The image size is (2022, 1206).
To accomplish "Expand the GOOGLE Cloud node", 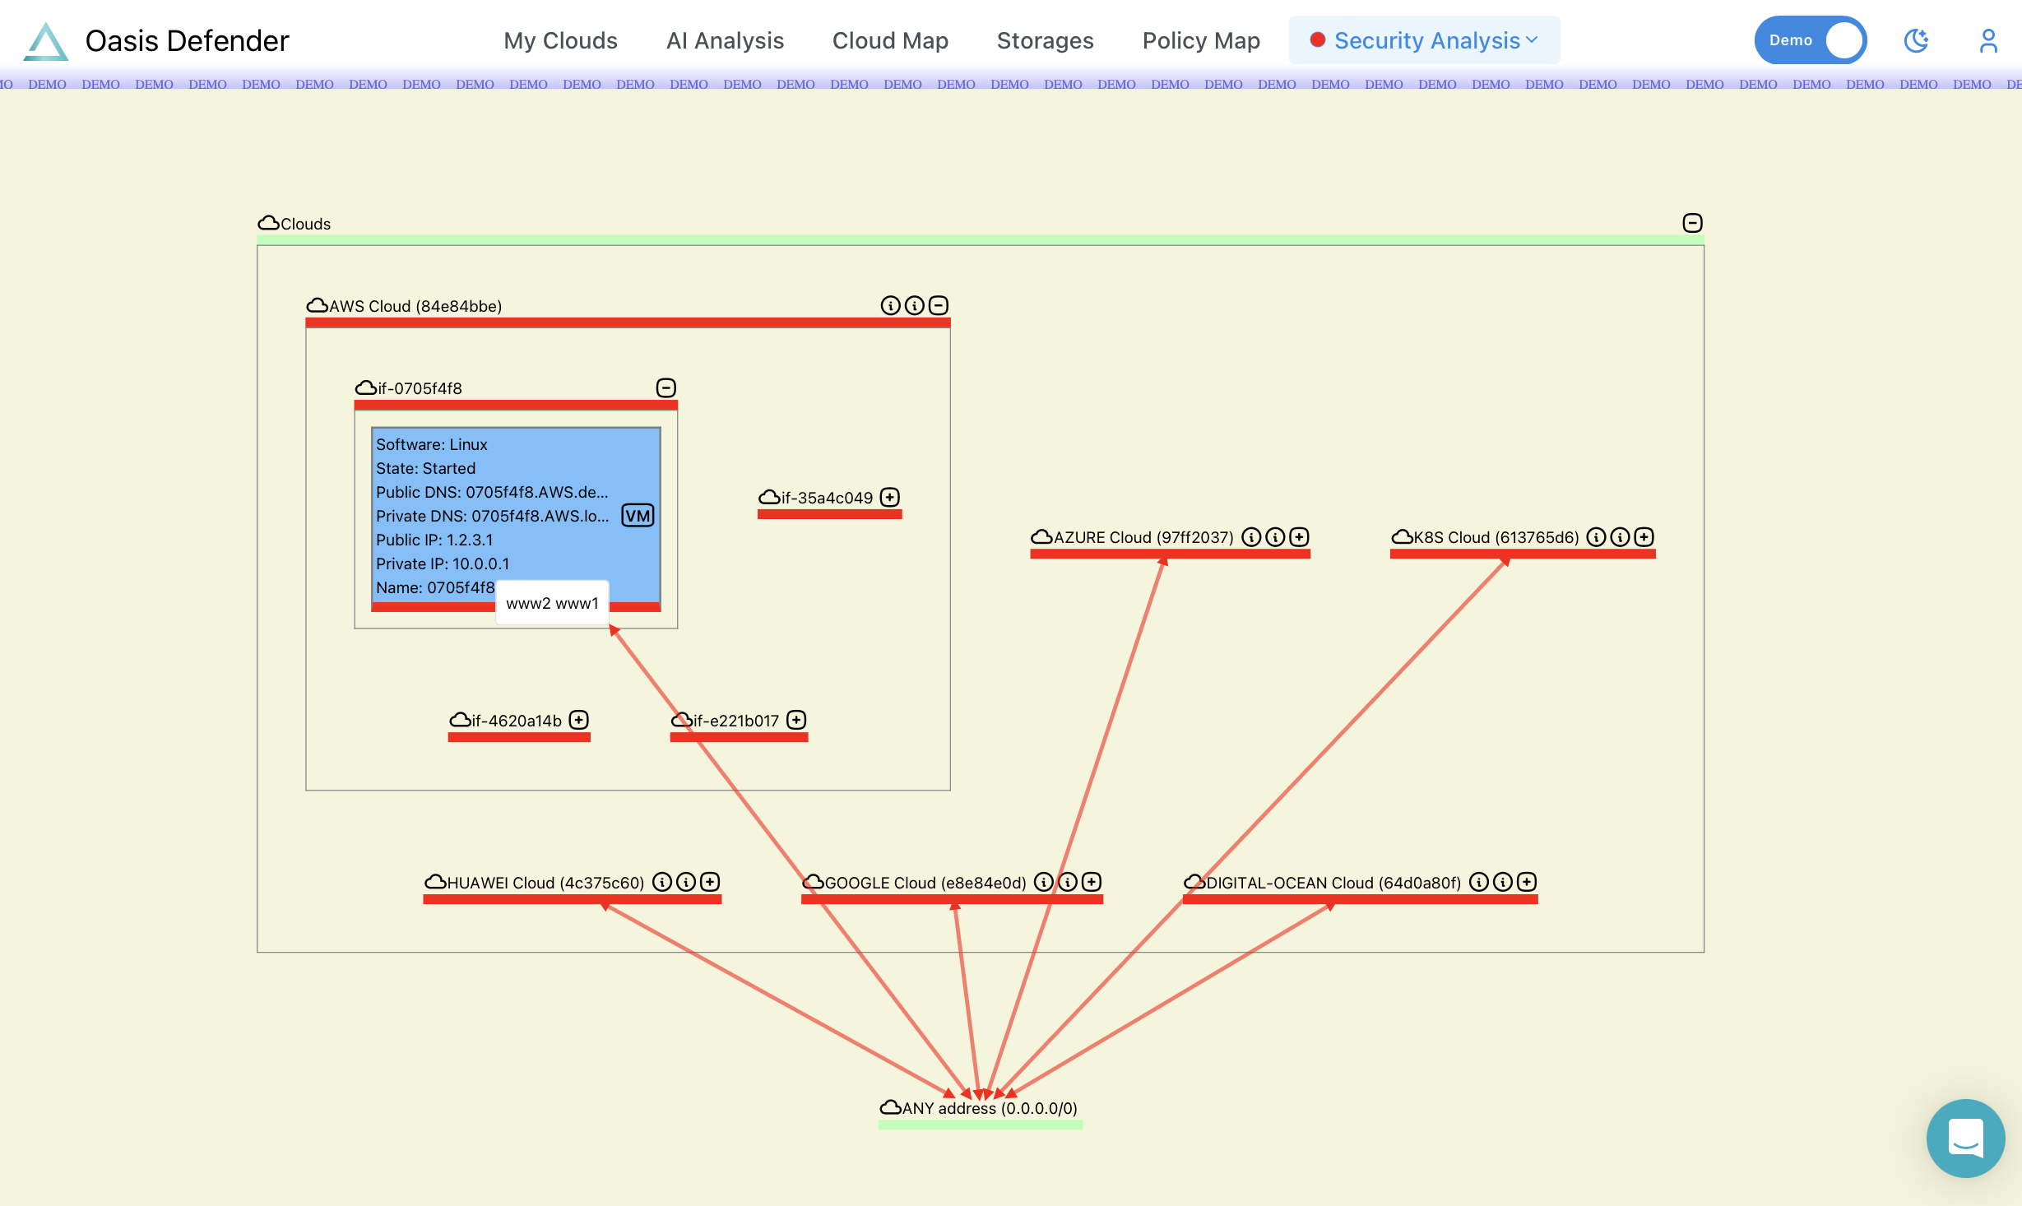I will coord(1092,883).
